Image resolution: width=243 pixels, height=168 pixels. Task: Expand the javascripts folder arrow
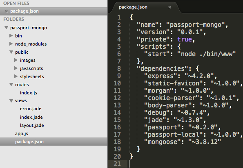16,68
